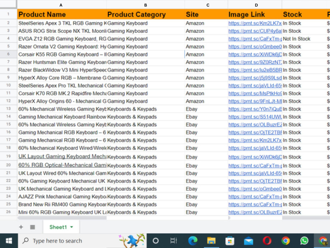
Task: Select Gaming Keyboard category in row 2
Action: pos(146,23)
